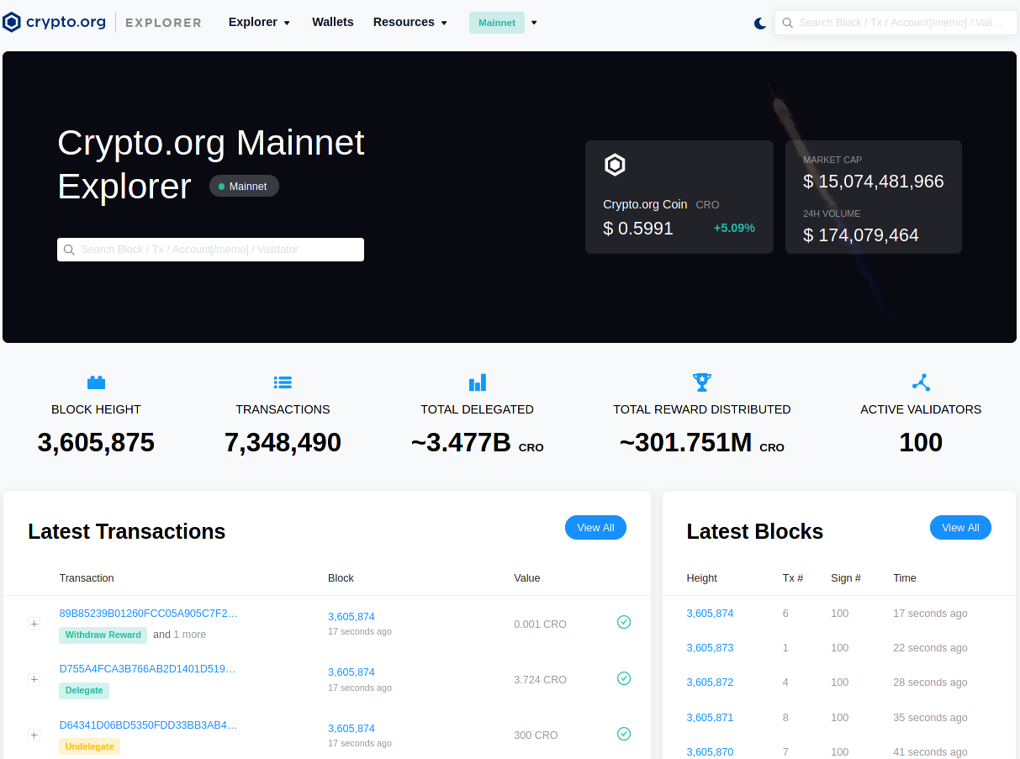Click success check icon for 0.001 CRO transaction
Screen dimensions: 1020x759
pos(624,622)
